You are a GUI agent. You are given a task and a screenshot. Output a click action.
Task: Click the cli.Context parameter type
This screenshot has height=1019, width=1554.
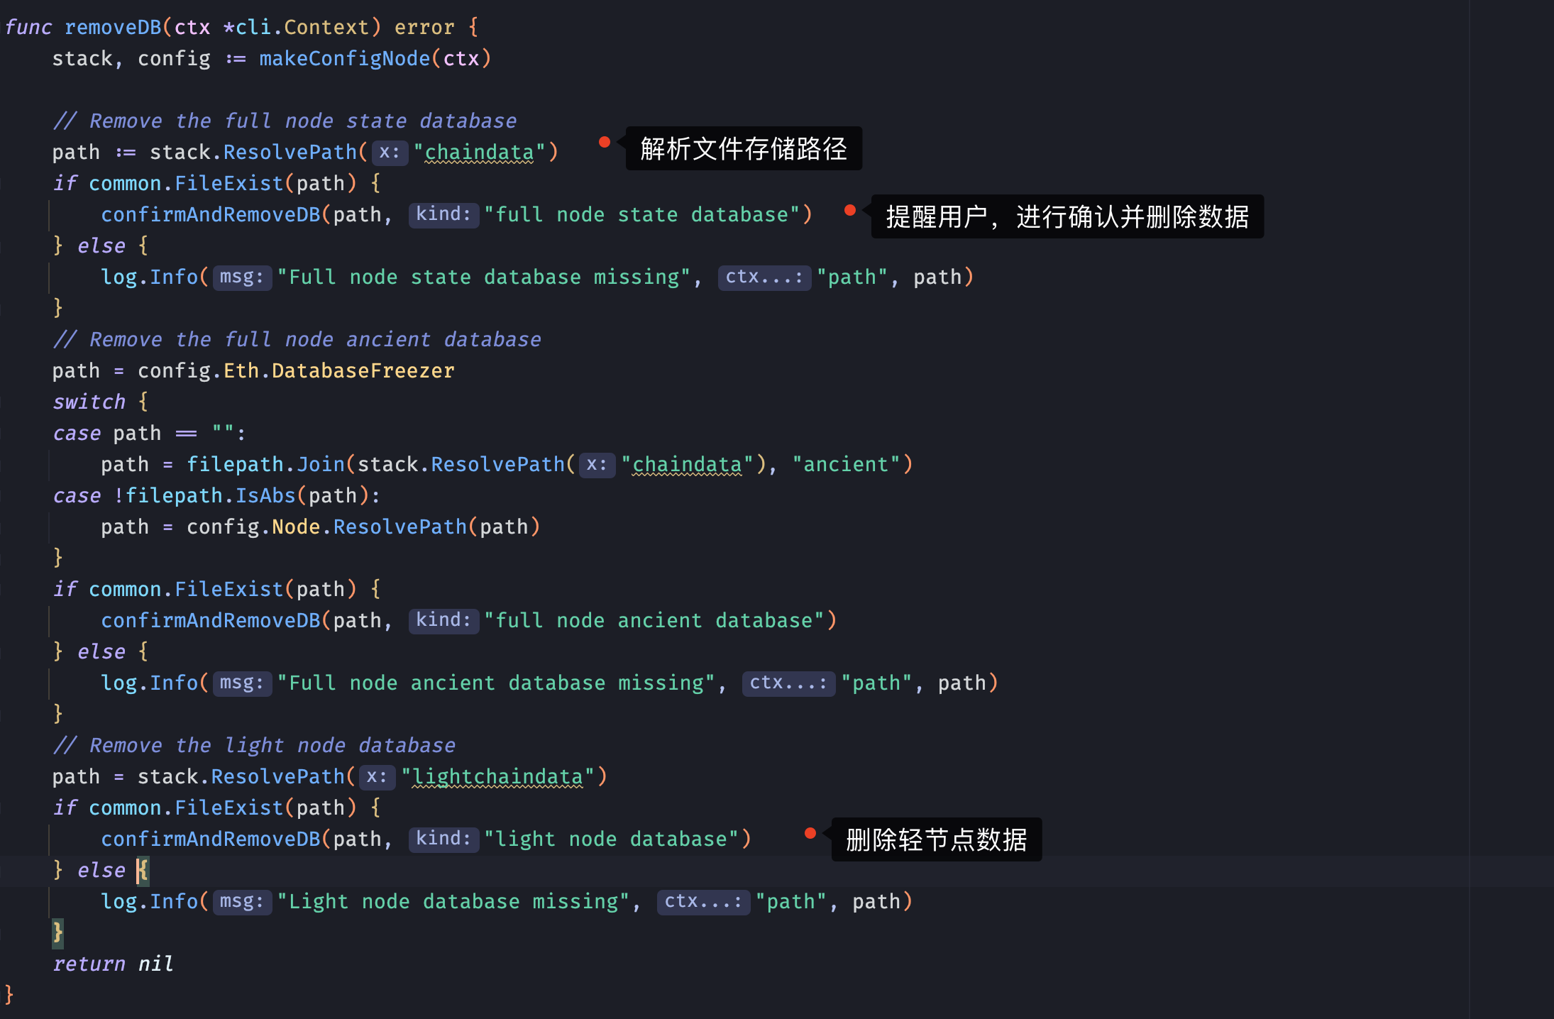(x=302, y=28)
